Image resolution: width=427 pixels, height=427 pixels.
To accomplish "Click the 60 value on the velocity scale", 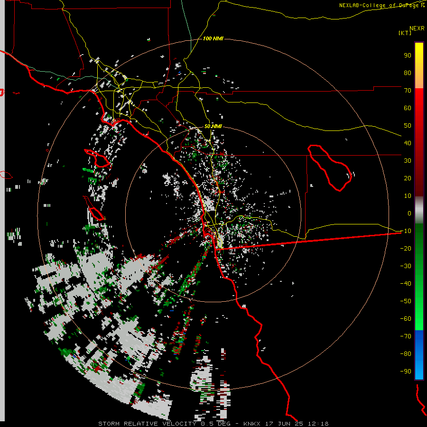I will [x=408, y=108].
